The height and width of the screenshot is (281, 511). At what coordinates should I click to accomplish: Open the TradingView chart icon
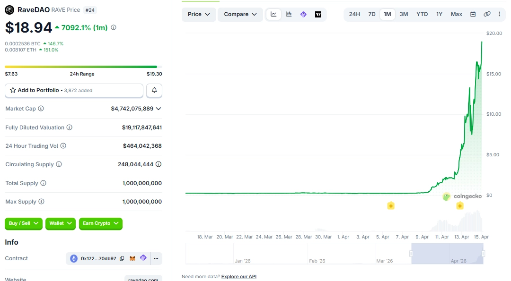click(x=318, y=14)
